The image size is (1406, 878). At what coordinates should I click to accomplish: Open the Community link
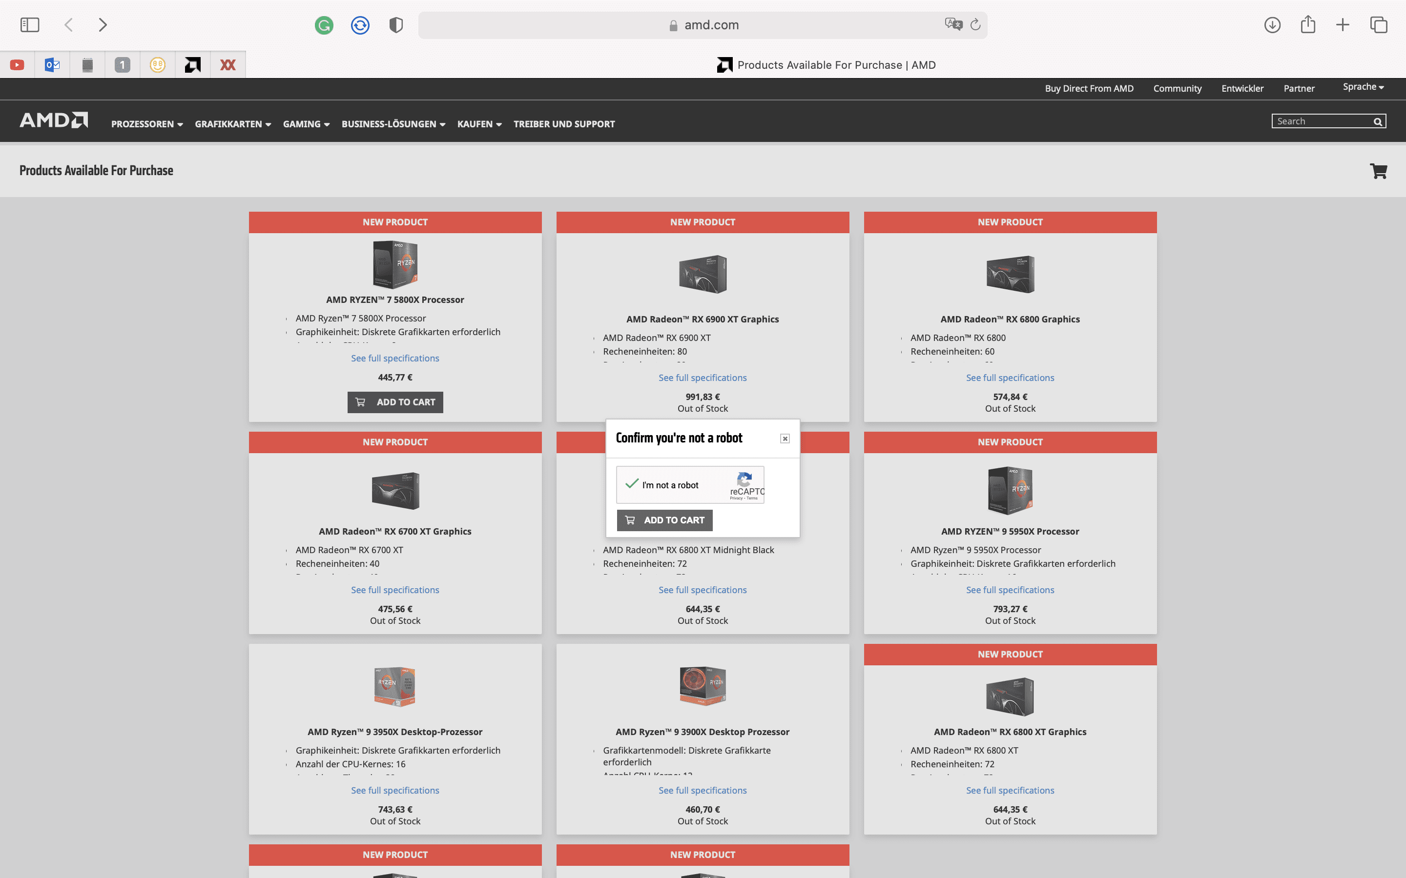(x=1178, y=88)
